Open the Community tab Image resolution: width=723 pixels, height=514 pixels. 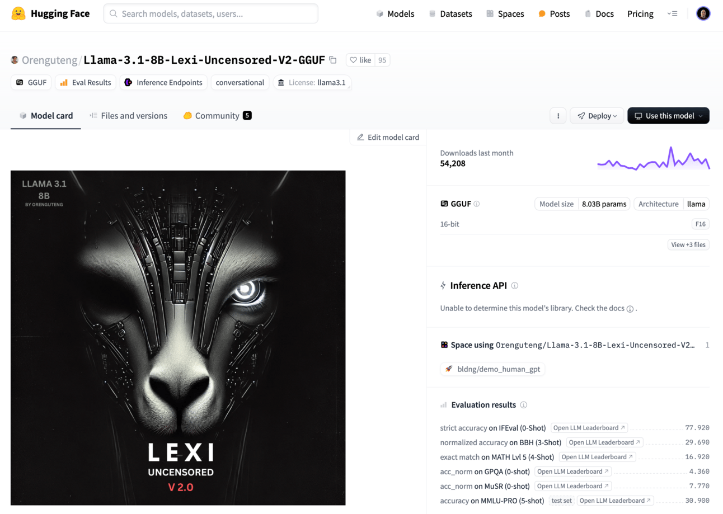[217, 116]
